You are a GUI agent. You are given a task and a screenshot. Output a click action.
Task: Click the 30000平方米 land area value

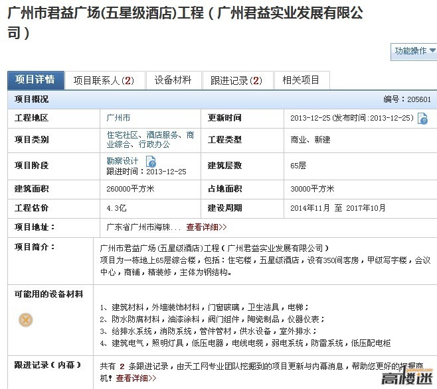(312, 189)
